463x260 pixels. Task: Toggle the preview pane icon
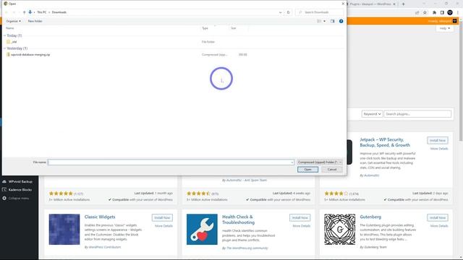(x=333, y=21)
